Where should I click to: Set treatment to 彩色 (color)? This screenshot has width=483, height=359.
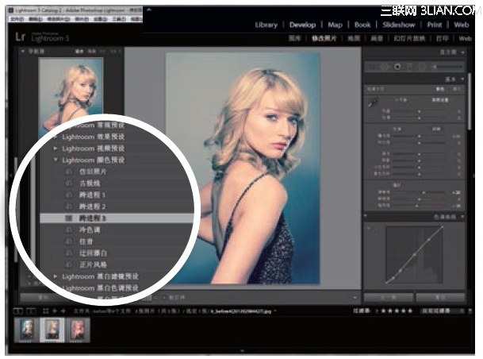pyautogui.click(x=440, y=89)
